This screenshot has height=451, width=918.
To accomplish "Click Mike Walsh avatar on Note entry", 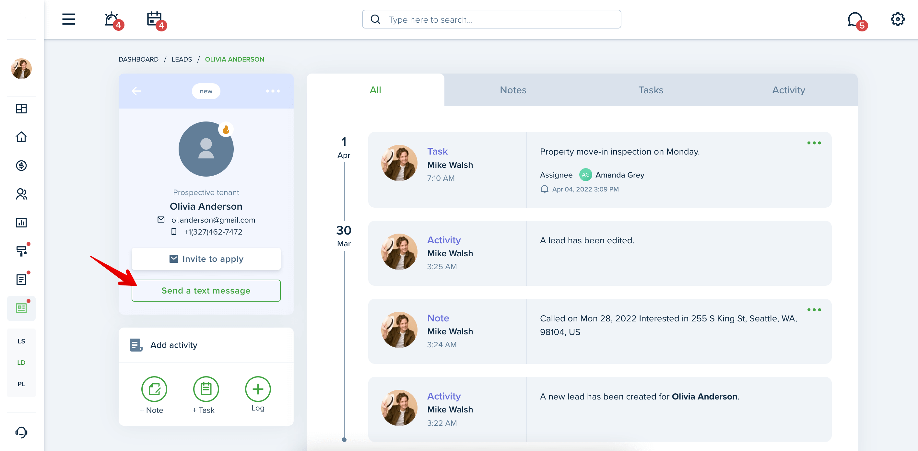I will [399, 330].
